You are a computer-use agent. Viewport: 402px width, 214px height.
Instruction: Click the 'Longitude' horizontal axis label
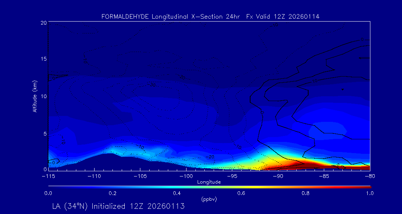point(209,182)
